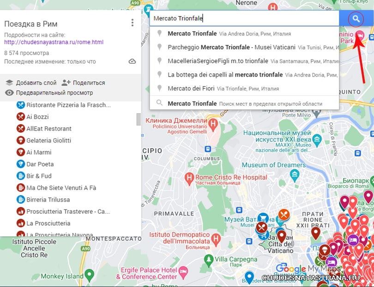Select suggestion La bottega dei capelli

tap(244, 75)
